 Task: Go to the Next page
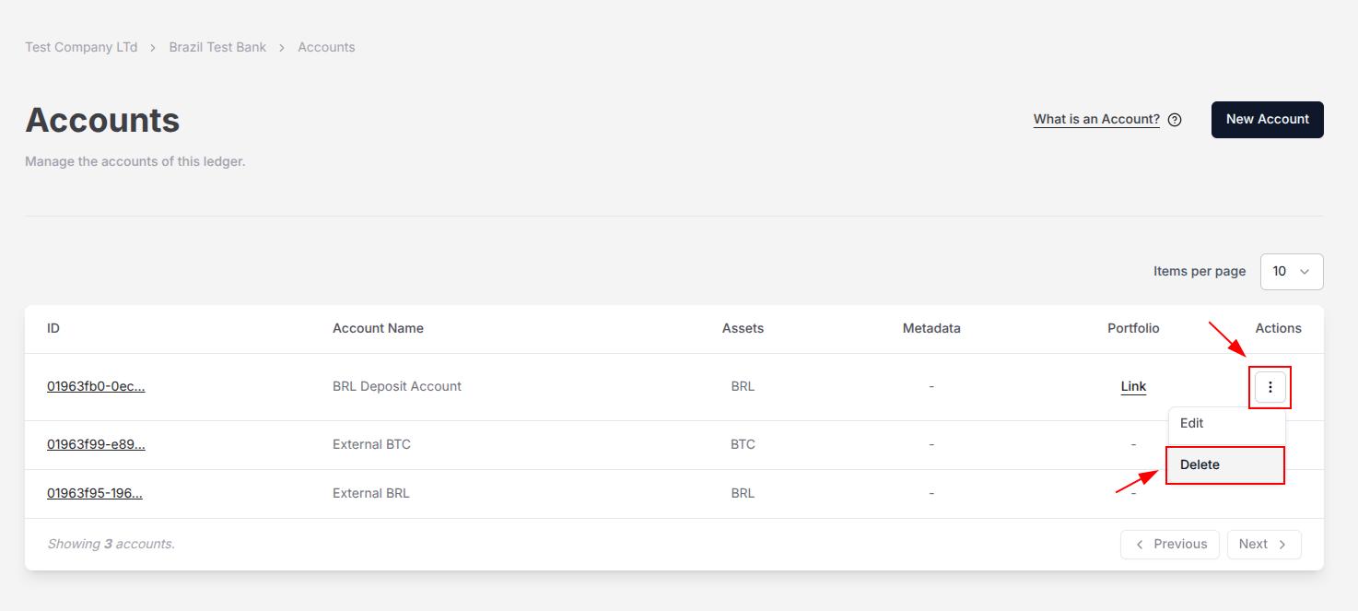coord(1263,544)
